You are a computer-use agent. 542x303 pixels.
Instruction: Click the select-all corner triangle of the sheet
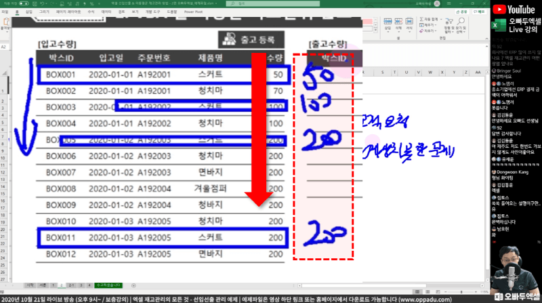coord(5,73)
